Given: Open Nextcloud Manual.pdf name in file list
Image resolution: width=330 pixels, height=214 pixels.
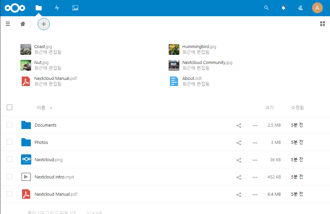Looking at the screenshot, I should pyautogui.click(x=56, y=194).
